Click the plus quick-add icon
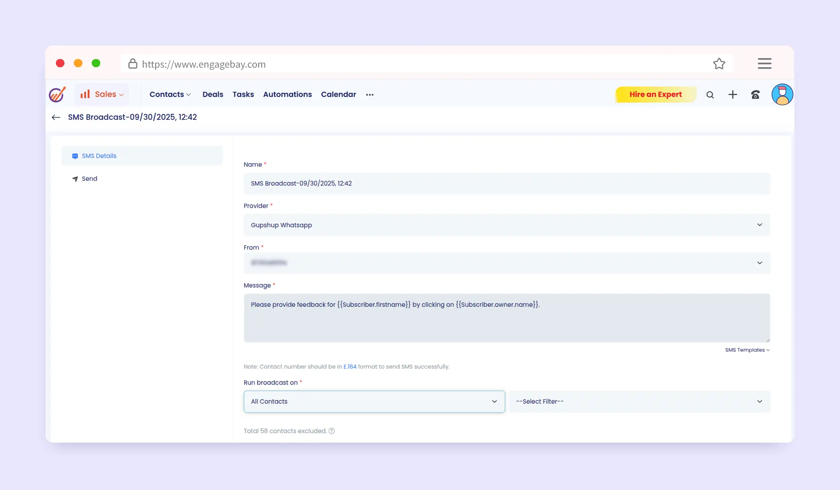The height and width of the screenshot is (490, 840). tap(733, 95)
